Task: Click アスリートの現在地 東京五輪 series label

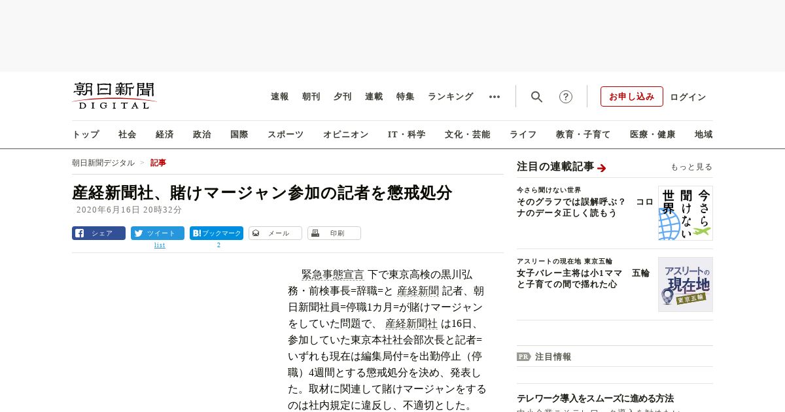Action: click(565, 262)
